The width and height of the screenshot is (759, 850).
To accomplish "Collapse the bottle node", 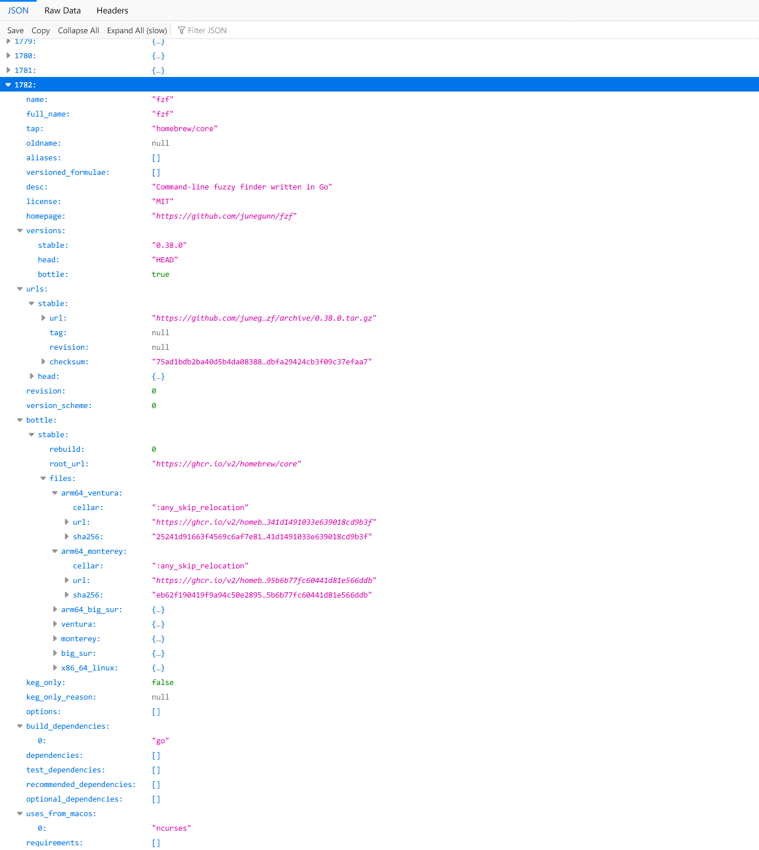I will (20, 420).
